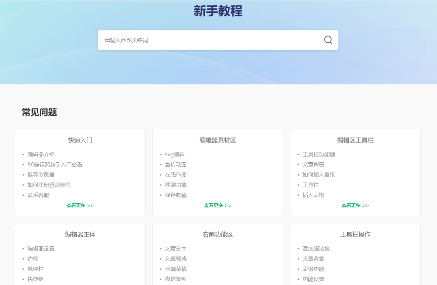Open 如何注册登录账号 tutorial
This screenshot has height=285, width=437.
49,185
